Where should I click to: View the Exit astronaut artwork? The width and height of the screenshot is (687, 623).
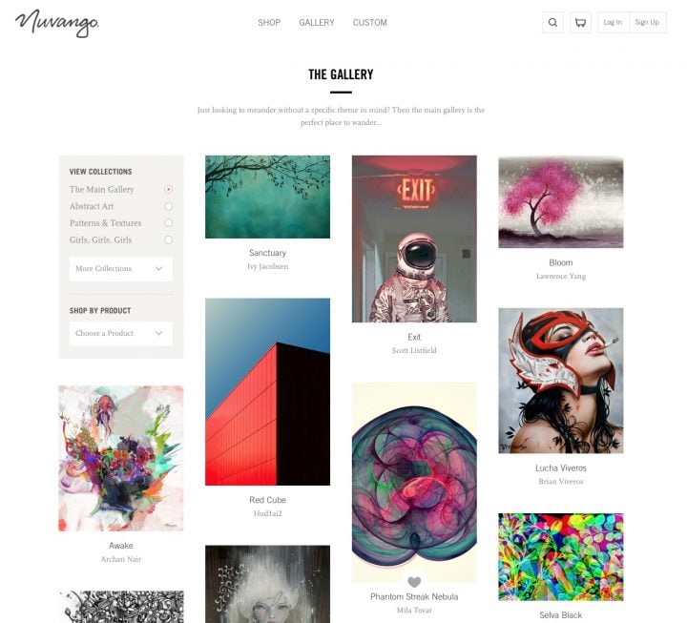click(x=414, y=239)
